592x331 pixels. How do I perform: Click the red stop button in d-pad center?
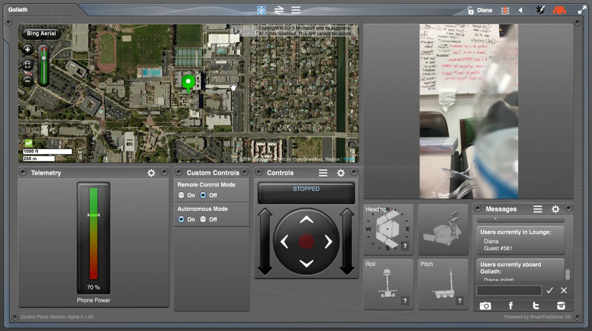click(306, 242)
